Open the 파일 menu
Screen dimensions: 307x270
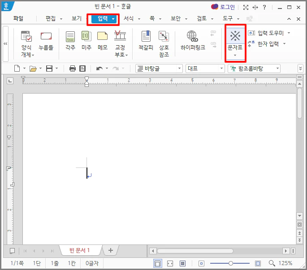pyautogui.click(x=18, y=18)
